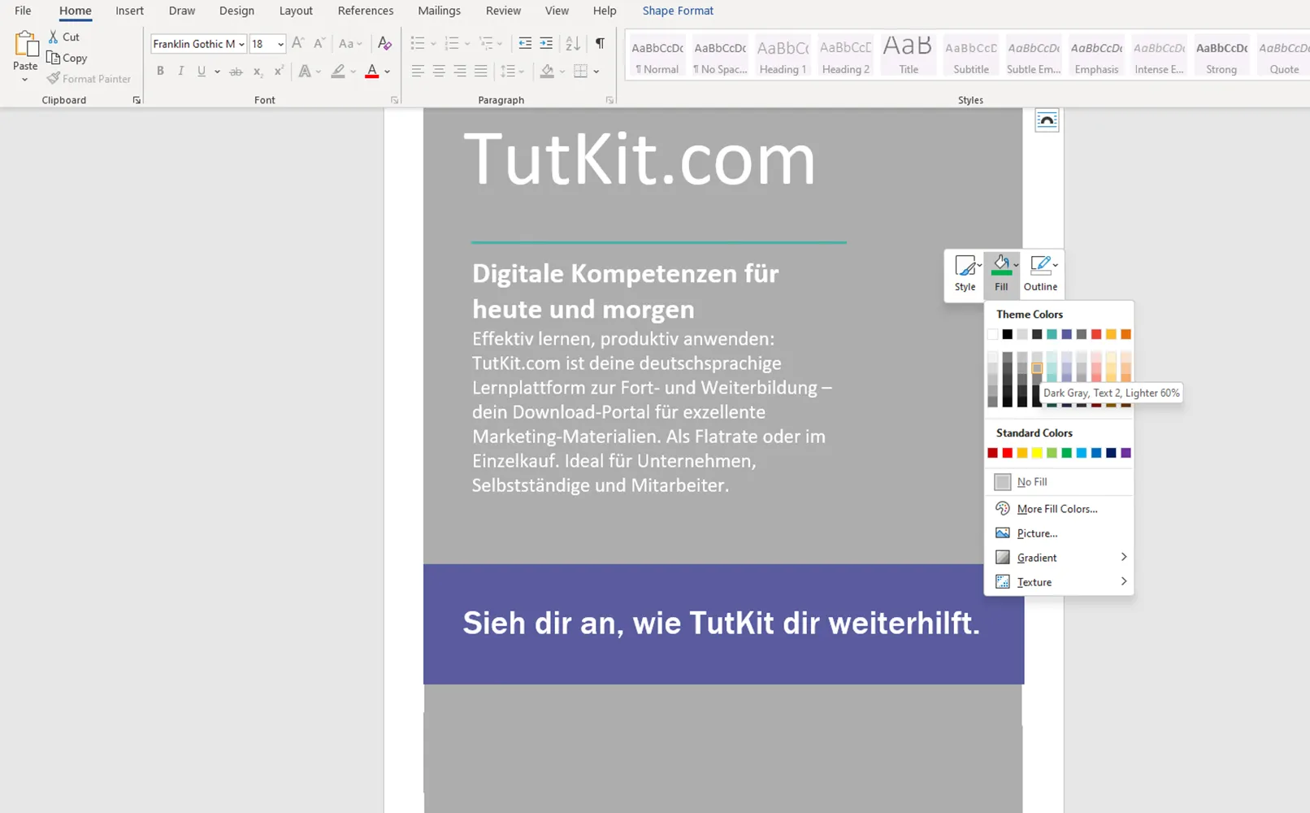Switch to the Design tab
Screen dimensions: 1310x813
[x=236, y=11]
